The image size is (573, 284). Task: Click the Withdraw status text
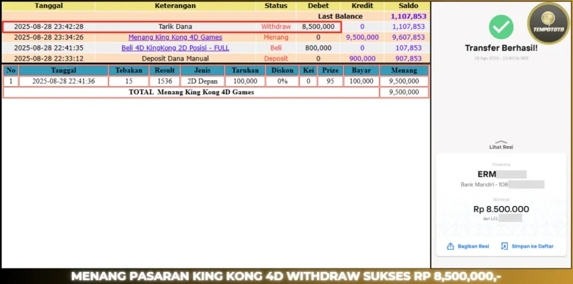click(x=276, y=27)
